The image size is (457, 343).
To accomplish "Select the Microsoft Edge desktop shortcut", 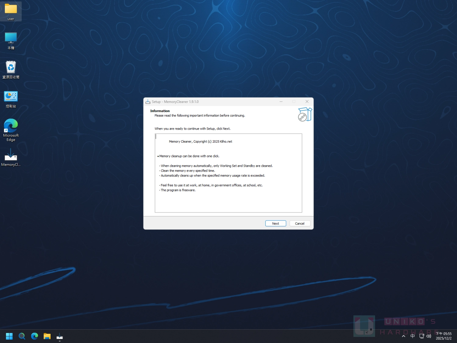I will tap(11, 130).
